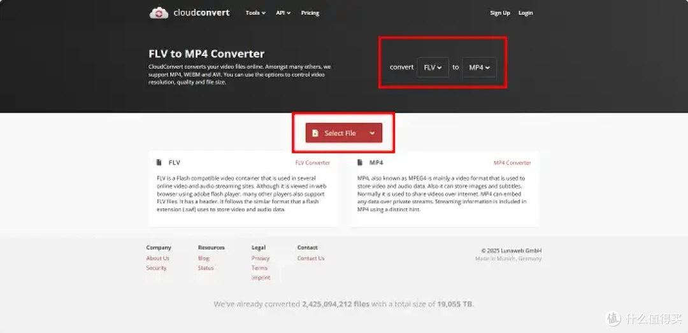Open the FLV source format dropdown
The image size is (688, 333).
pyautogui.click(x=433, y=67)
